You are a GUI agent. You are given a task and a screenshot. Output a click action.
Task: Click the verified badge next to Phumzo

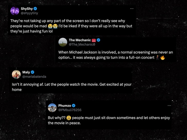73,106
